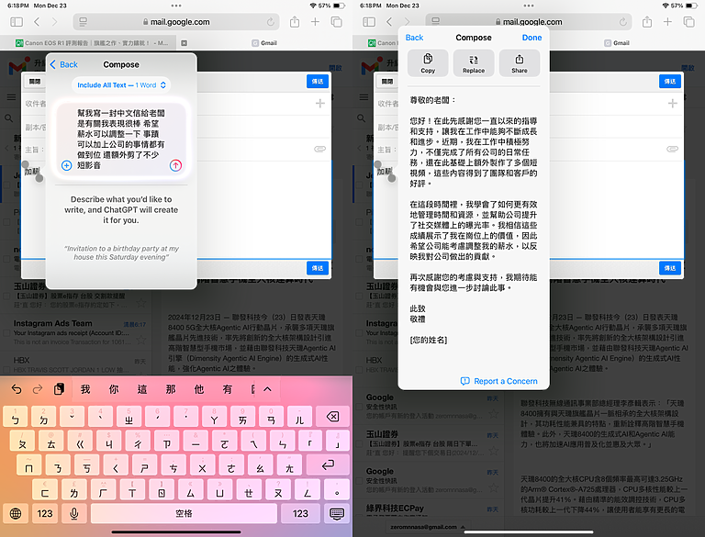Viewport: 705px width, 537px height.
Task: Tap Safari share icon in right screenshot
Action: [x=647, y=22]
